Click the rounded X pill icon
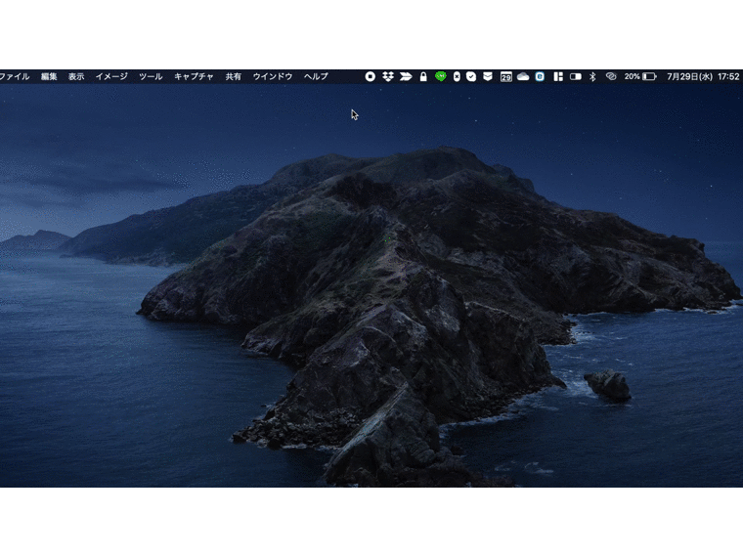This screenshot has width=743, height=557. coord(457,76)
